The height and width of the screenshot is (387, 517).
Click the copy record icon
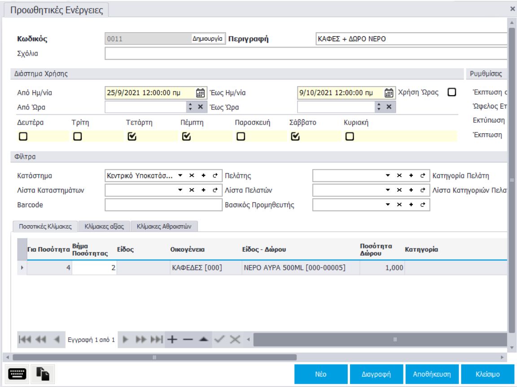(x=43, y=374)
